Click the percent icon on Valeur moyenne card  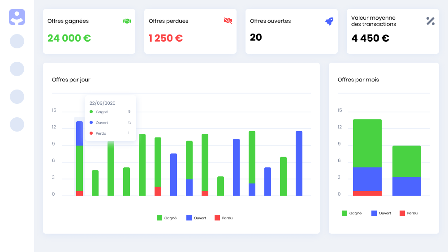431,21
